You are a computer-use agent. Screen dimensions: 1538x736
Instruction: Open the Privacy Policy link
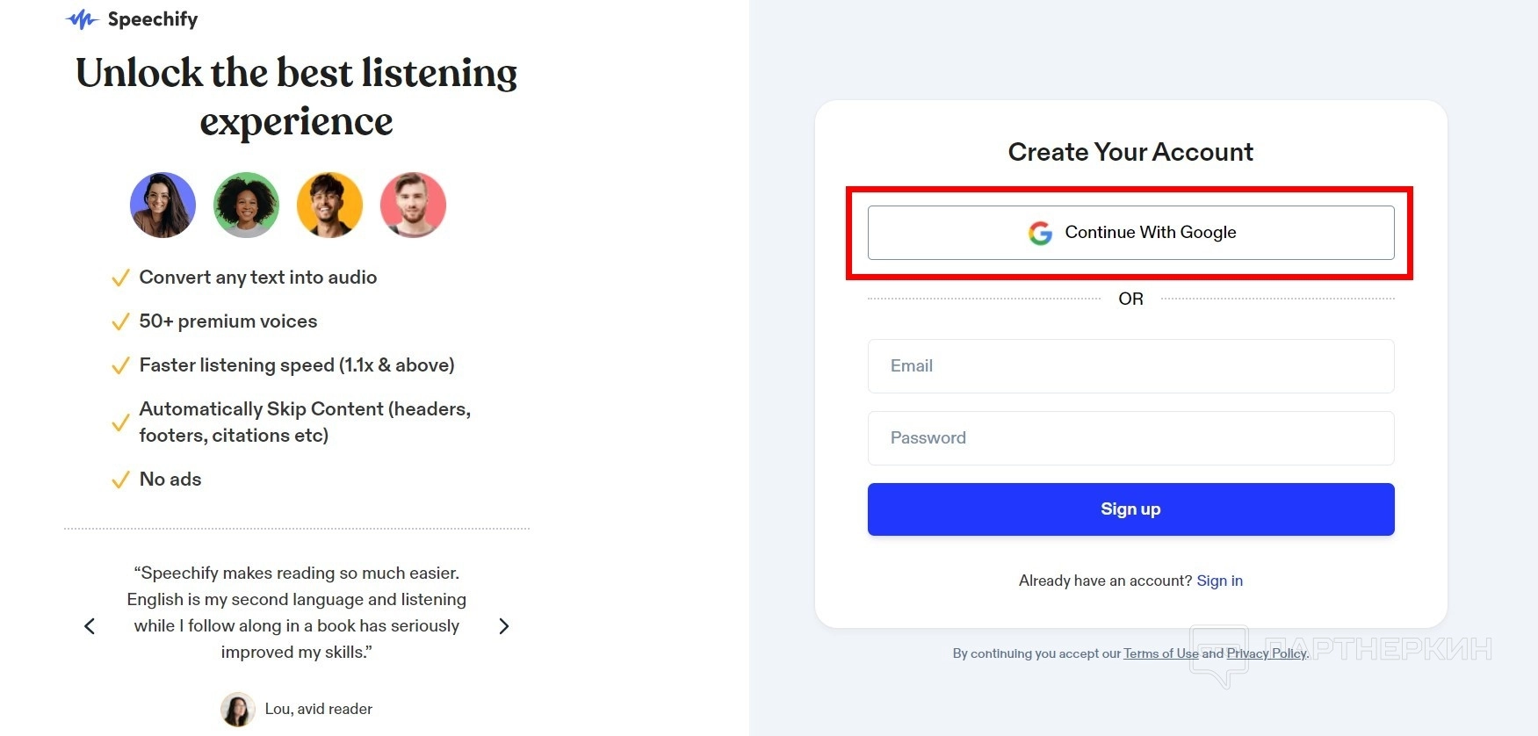pos(1267,653)
